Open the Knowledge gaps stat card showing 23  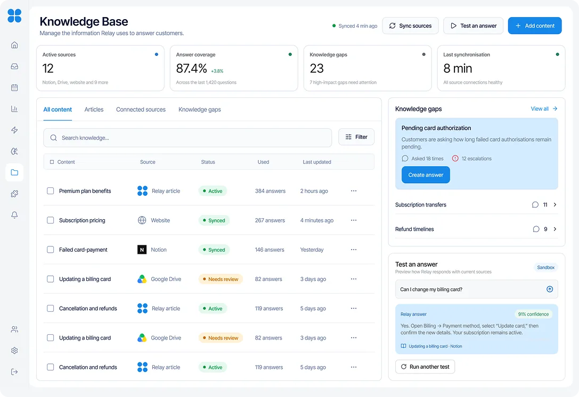click(368, 68)
